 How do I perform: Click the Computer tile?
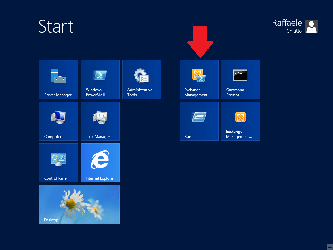(59, 121)
